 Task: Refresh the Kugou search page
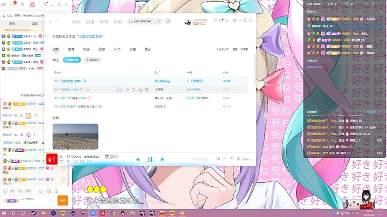[x=57, y=22]
